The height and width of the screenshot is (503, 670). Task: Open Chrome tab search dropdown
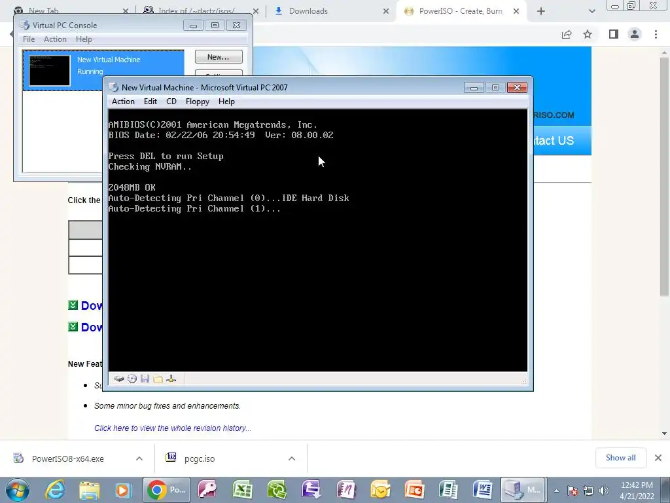tap(591, 11)
